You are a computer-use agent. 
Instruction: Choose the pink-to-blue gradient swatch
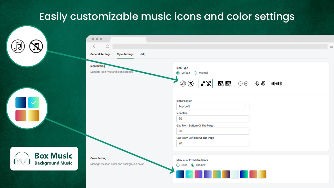[x=199, y=174]
